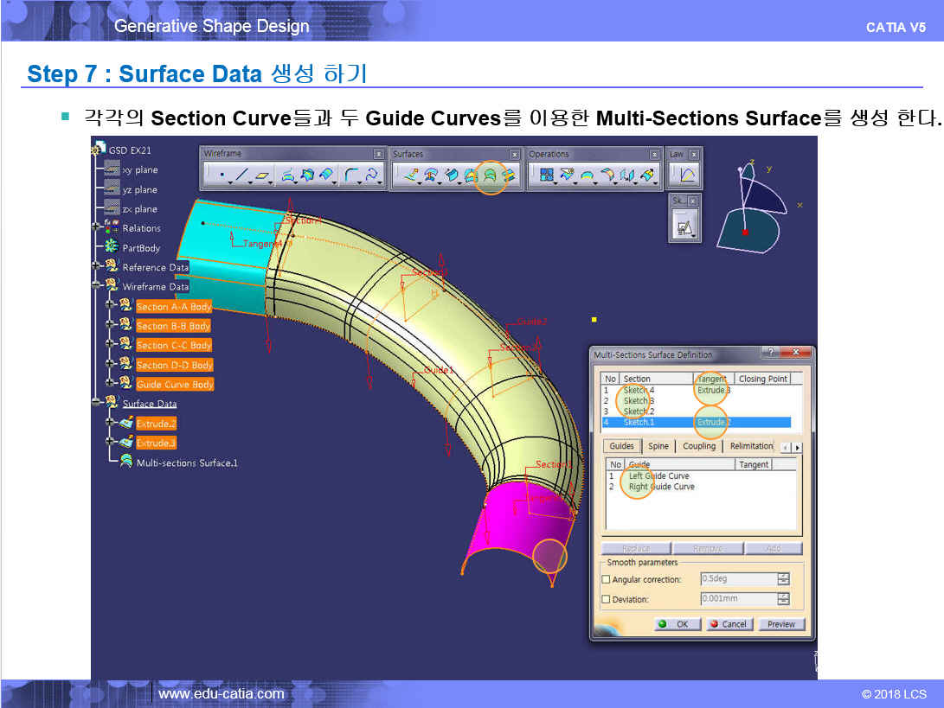Viewport: 944px width, 708px height.
Task: Click the Sketcher icon in small toolbar
Action: click(684, 228)
